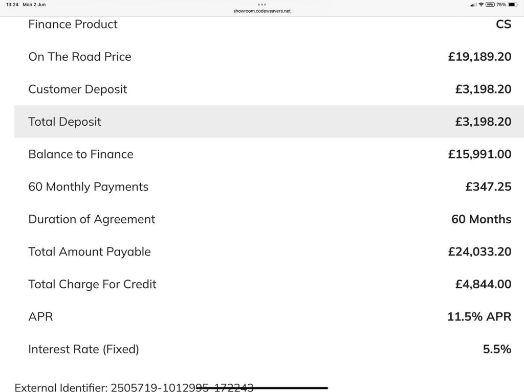Click the Interest Rate (Fixed) label
This screenshot has height=392, width=524.
83,350
